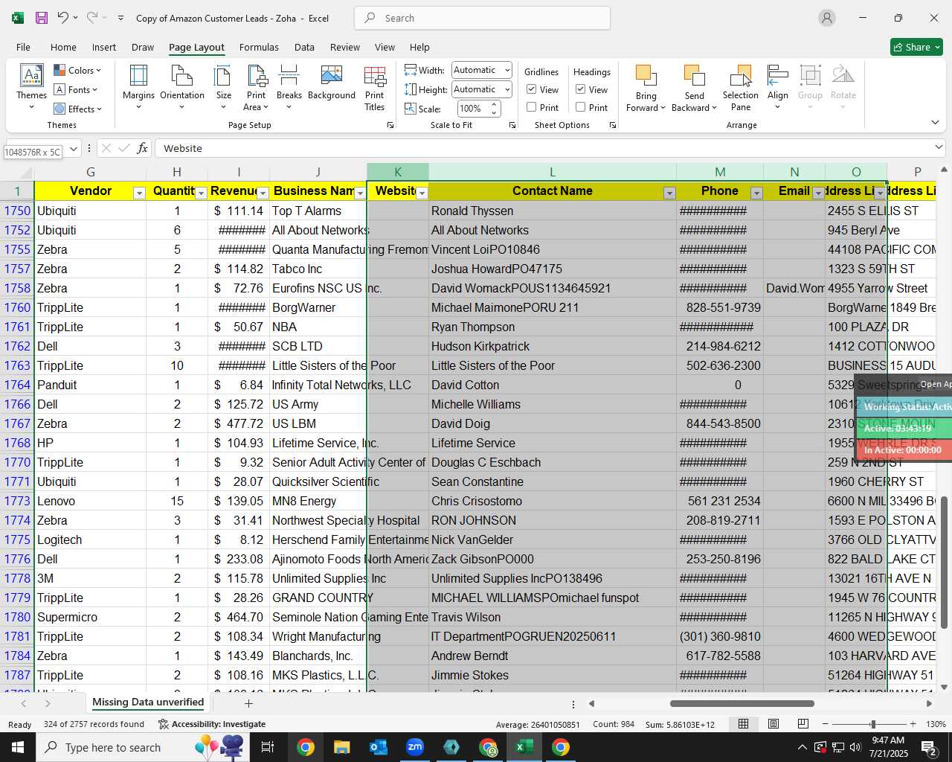
Task: Select row 1764 header
Action: [x=17, y=385]
